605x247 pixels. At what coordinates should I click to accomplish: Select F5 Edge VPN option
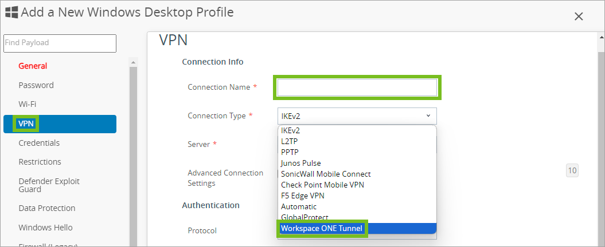tap(357, 196)
